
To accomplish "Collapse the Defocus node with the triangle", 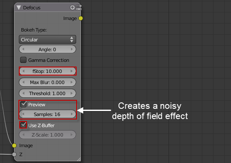I will [19, 8].
